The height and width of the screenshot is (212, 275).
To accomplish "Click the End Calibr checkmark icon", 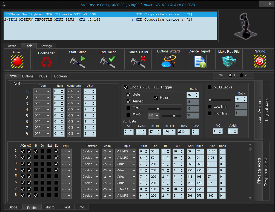I will click(x=107, y=62).
